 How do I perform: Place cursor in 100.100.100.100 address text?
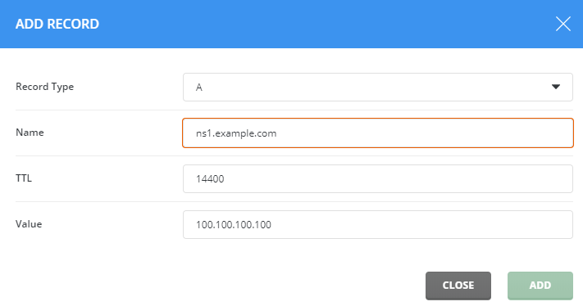(x=234, y=225)
